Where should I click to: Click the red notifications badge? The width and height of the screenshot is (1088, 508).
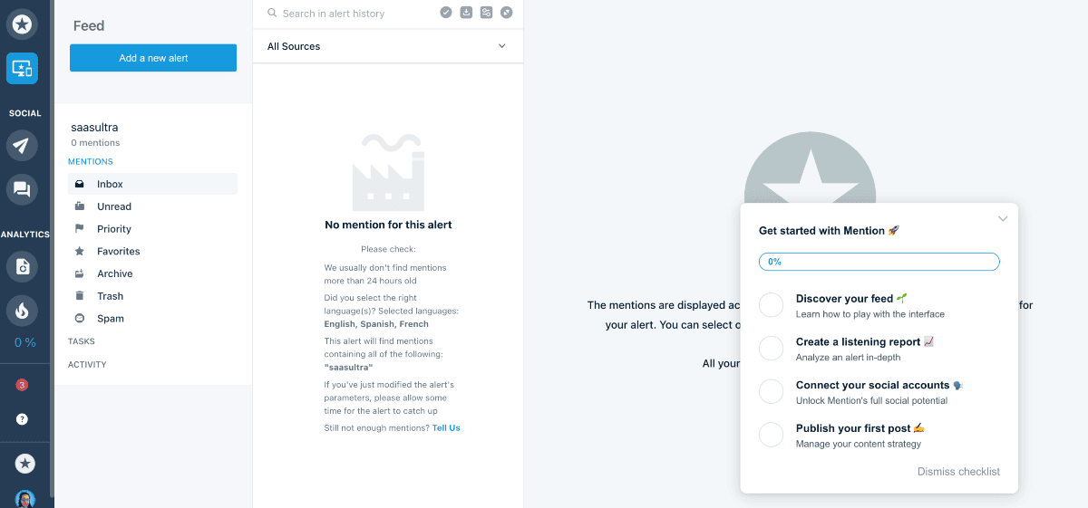(x=22, y=385)
